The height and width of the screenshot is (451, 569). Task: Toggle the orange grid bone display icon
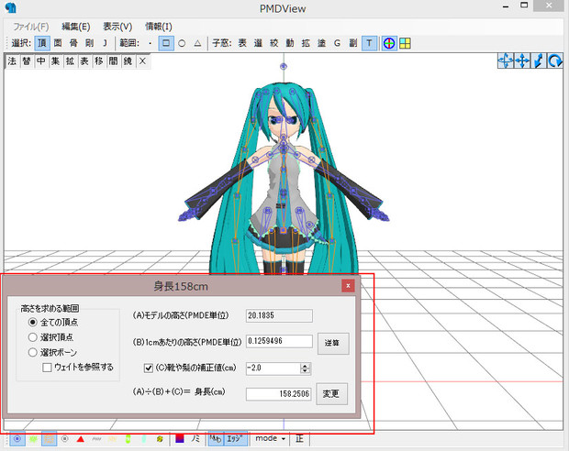[x=49, y=439]
